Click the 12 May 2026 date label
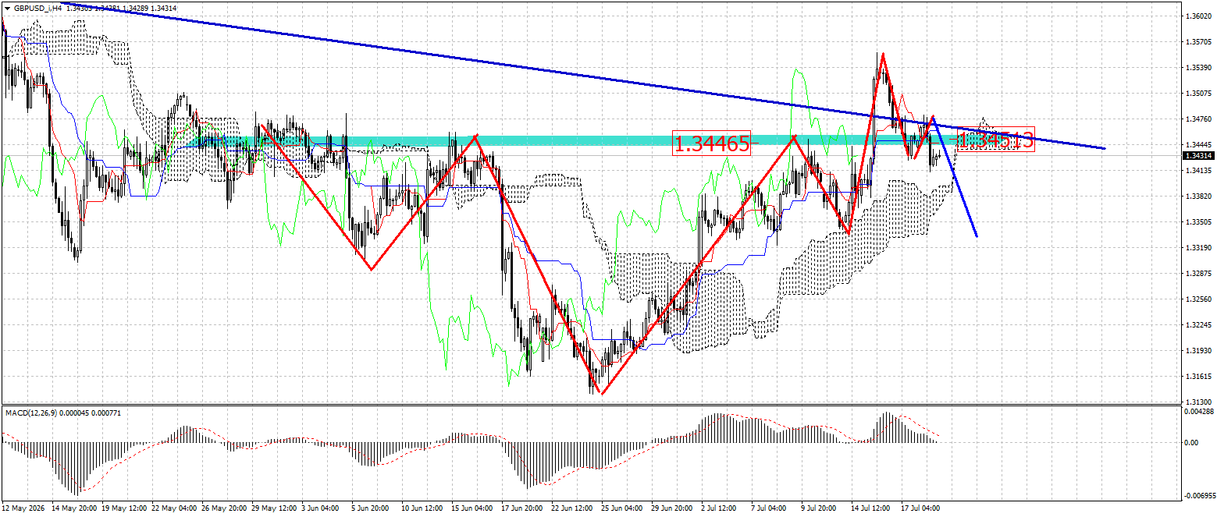The height and width of the screenshot is (517, 1217). click(23, 508)
